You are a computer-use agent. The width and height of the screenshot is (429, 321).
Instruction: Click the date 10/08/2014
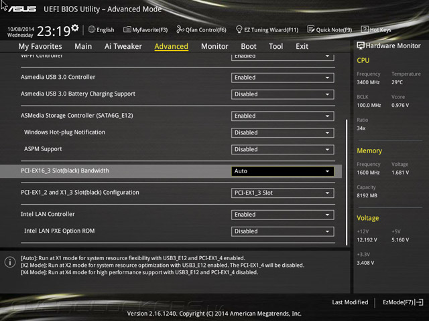[x=21, y=29]
